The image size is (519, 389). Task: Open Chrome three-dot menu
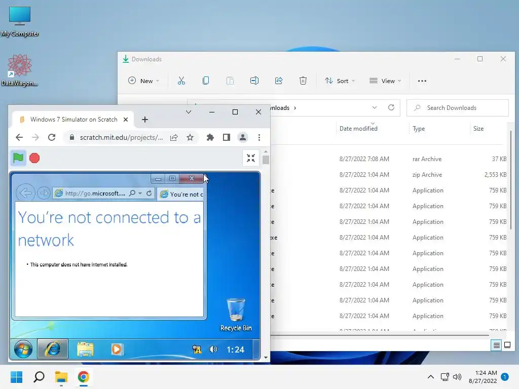click(259, 137)
